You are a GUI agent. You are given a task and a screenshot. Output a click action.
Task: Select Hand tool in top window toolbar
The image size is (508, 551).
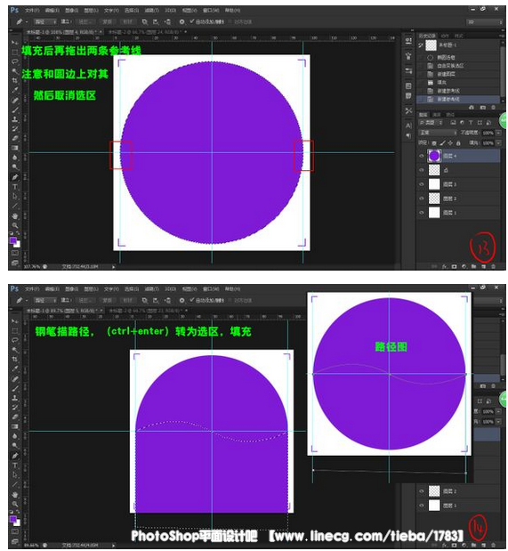point(15,215)
